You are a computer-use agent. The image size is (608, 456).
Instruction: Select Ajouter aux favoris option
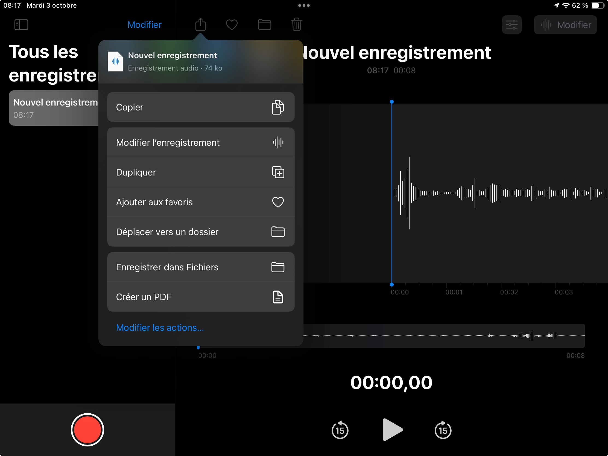[x=201, y=202]
